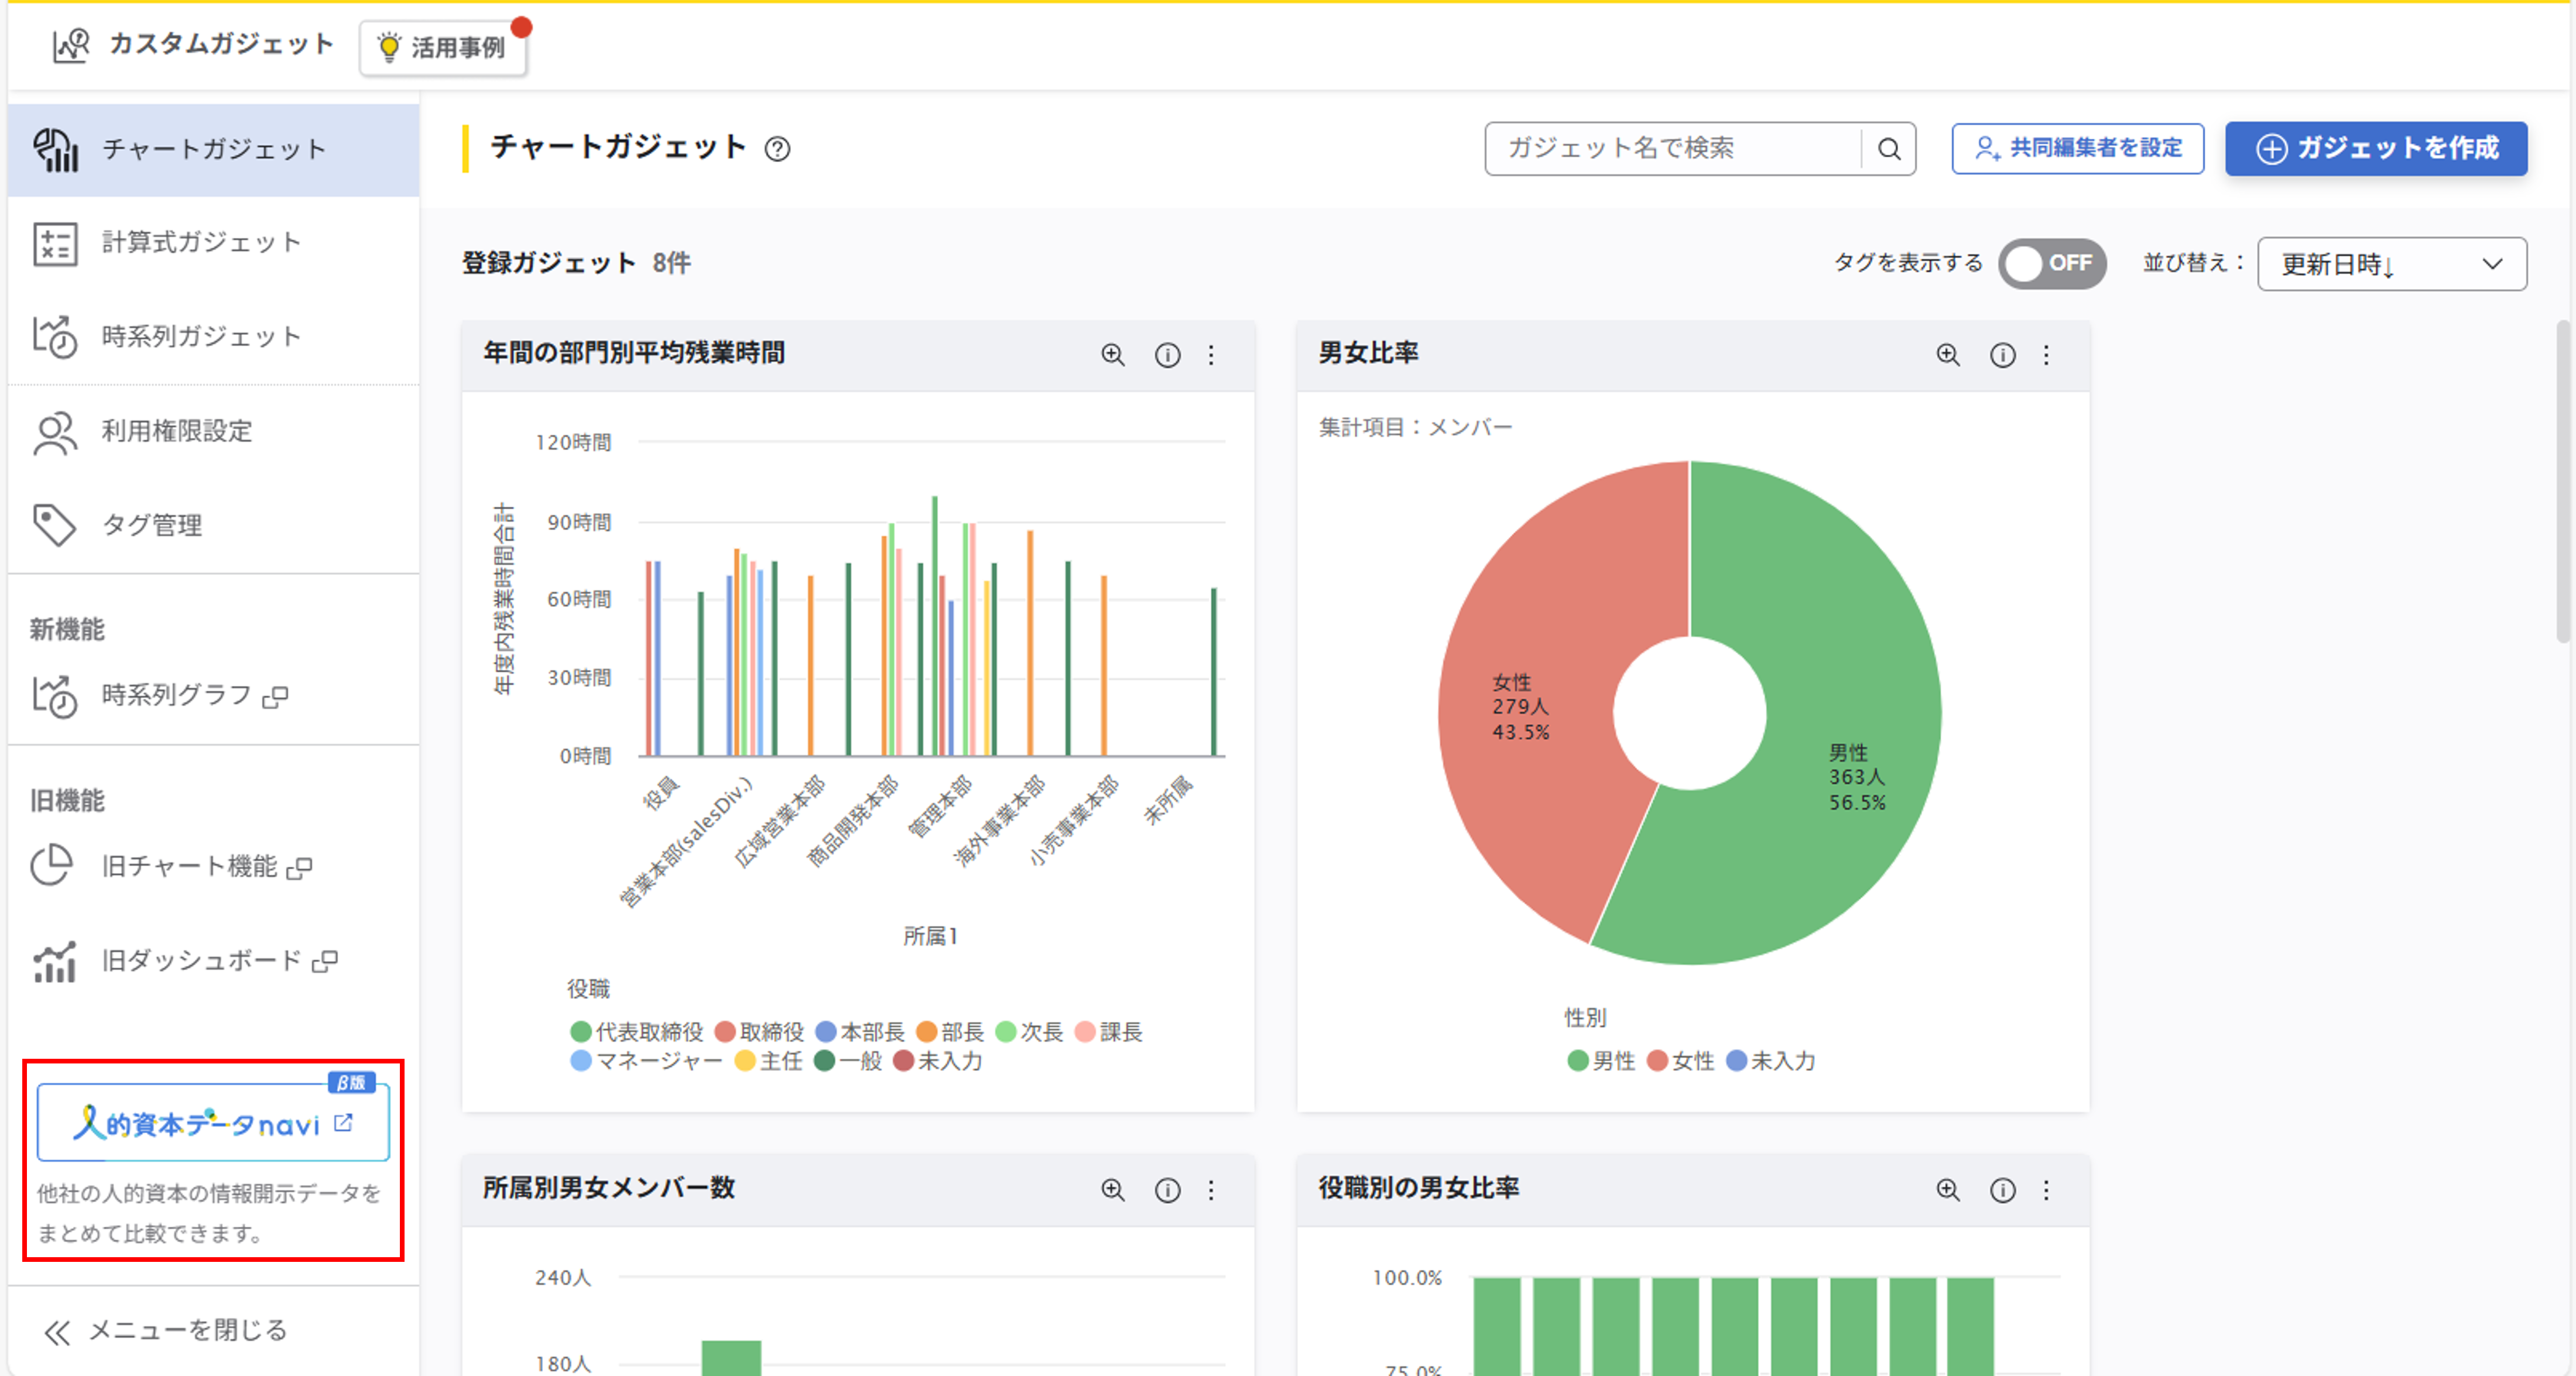
Task: Show info for 所属別男女メンバー数 gadget
Action: (1167, 1190)
